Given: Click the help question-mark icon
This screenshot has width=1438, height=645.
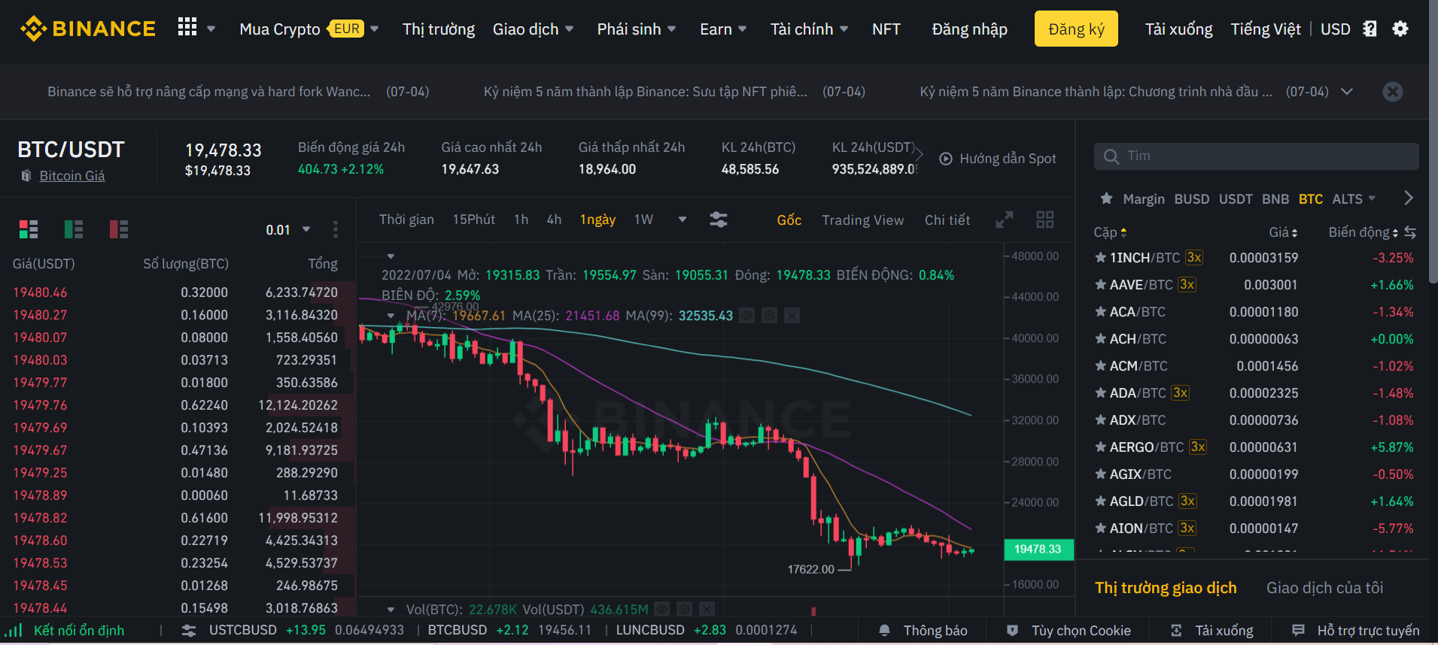Looking at the screenshot, I should 1370,29.
